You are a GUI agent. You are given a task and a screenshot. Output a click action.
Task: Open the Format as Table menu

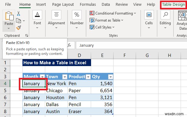pyautogui.click(x=106, y=20)
